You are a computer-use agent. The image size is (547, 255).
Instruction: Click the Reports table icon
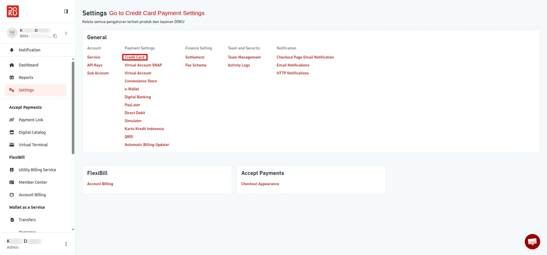12,78
